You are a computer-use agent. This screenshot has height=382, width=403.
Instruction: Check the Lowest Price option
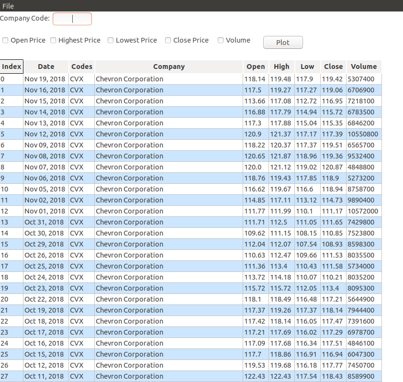111,41
